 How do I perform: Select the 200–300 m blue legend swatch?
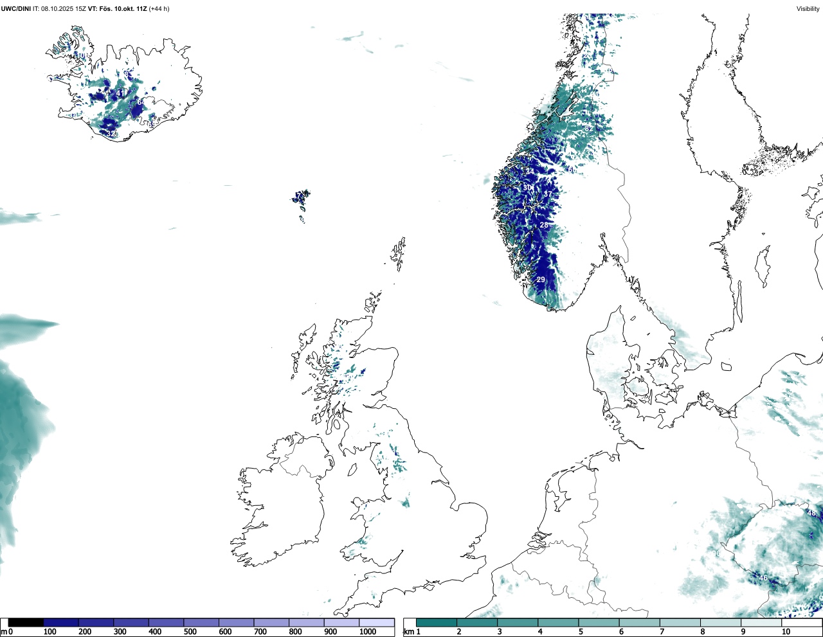[x=96, y=623]
